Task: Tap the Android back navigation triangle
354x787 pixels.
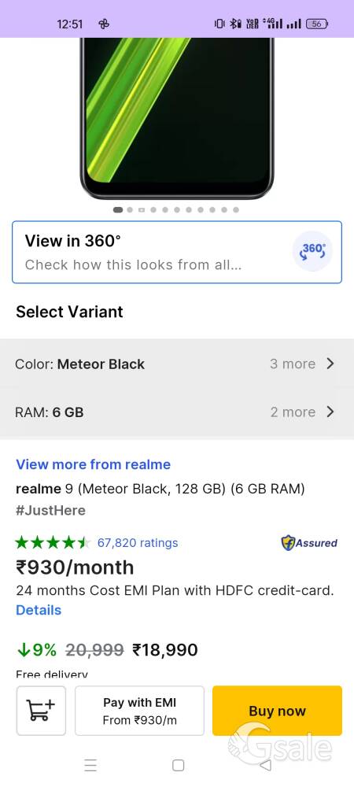Action: [265, 765]
